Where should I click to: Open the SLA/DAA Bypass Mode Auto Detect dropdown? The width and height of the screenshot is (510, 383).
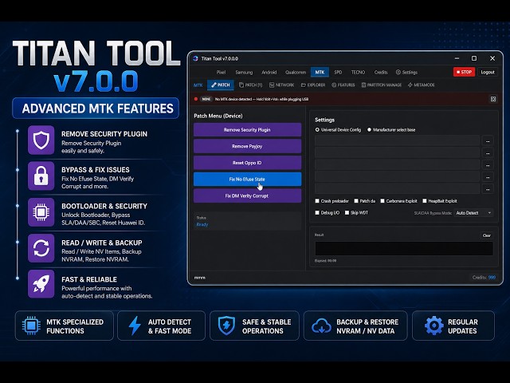click(473, 213)
